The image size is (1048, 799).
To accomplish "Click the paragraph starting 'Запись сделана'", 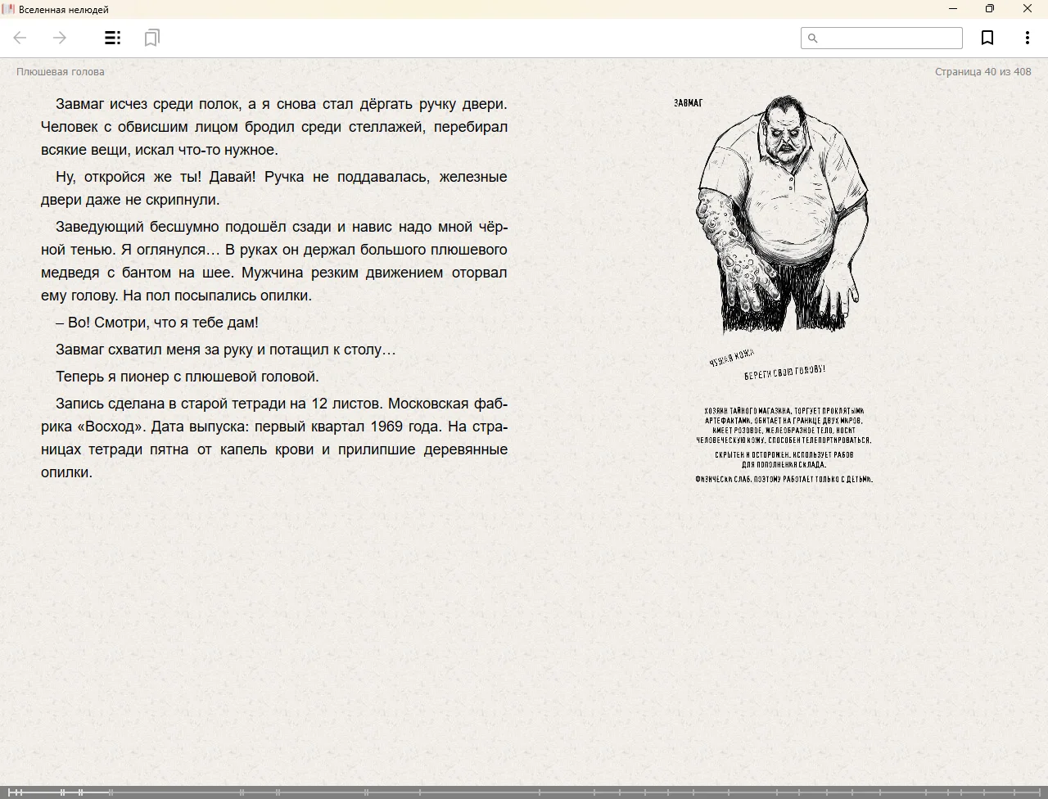I will coord(274,438).
